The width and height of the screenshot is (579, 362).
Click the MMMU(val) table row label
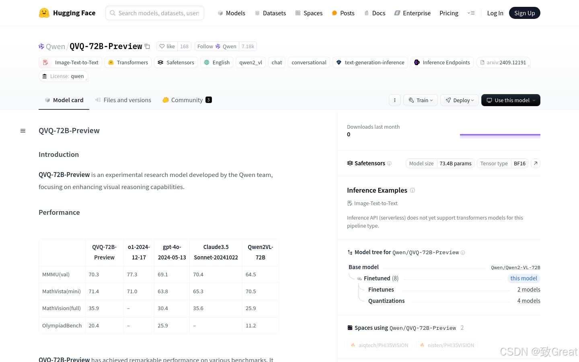point(56,274)
